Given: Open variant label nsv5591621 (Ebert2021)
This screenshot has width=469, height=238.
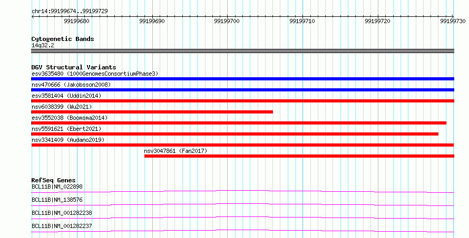Looking at the screenshot, I should (66, 129).
